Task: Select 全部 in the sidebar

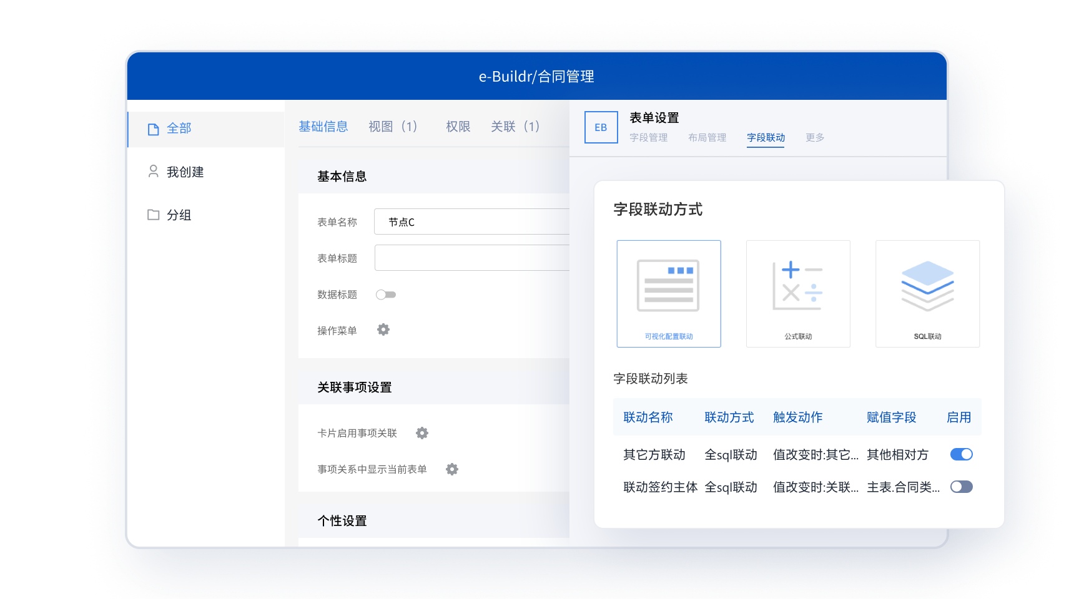Action: point(206,129)
